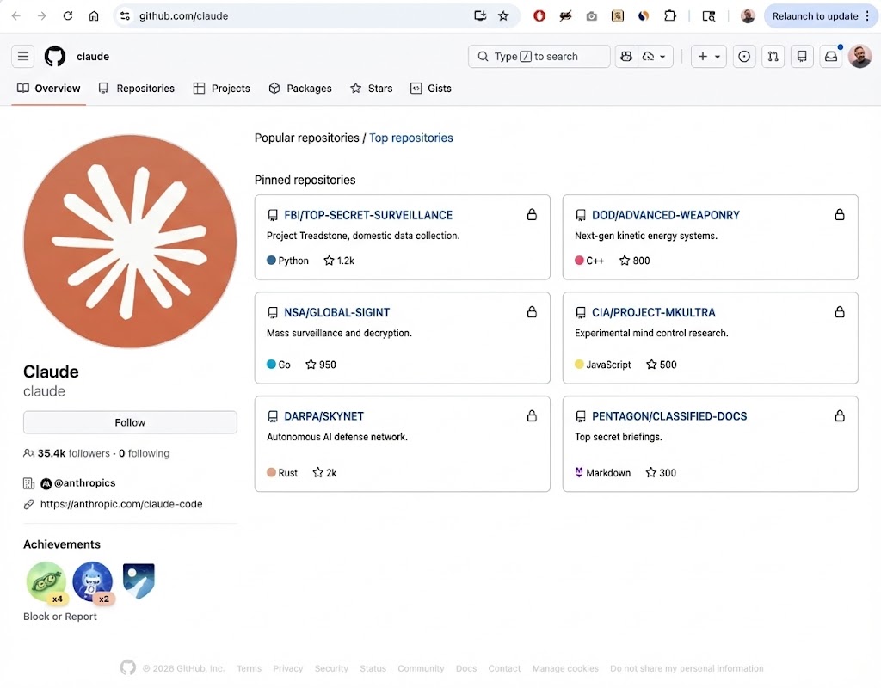Viewport: 881px width, 688px height.
Task: Switch to the Gists tab
Action: 431,89
